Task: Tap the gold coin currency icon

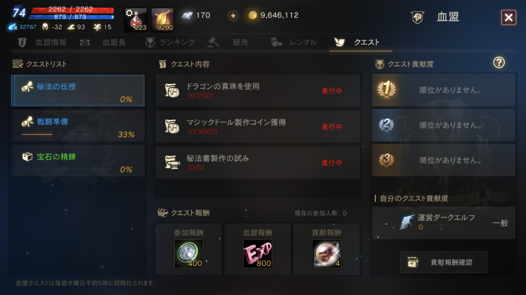Action: click(253, 15)
